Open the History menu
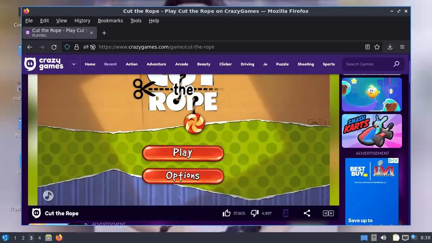 [82, 21]
